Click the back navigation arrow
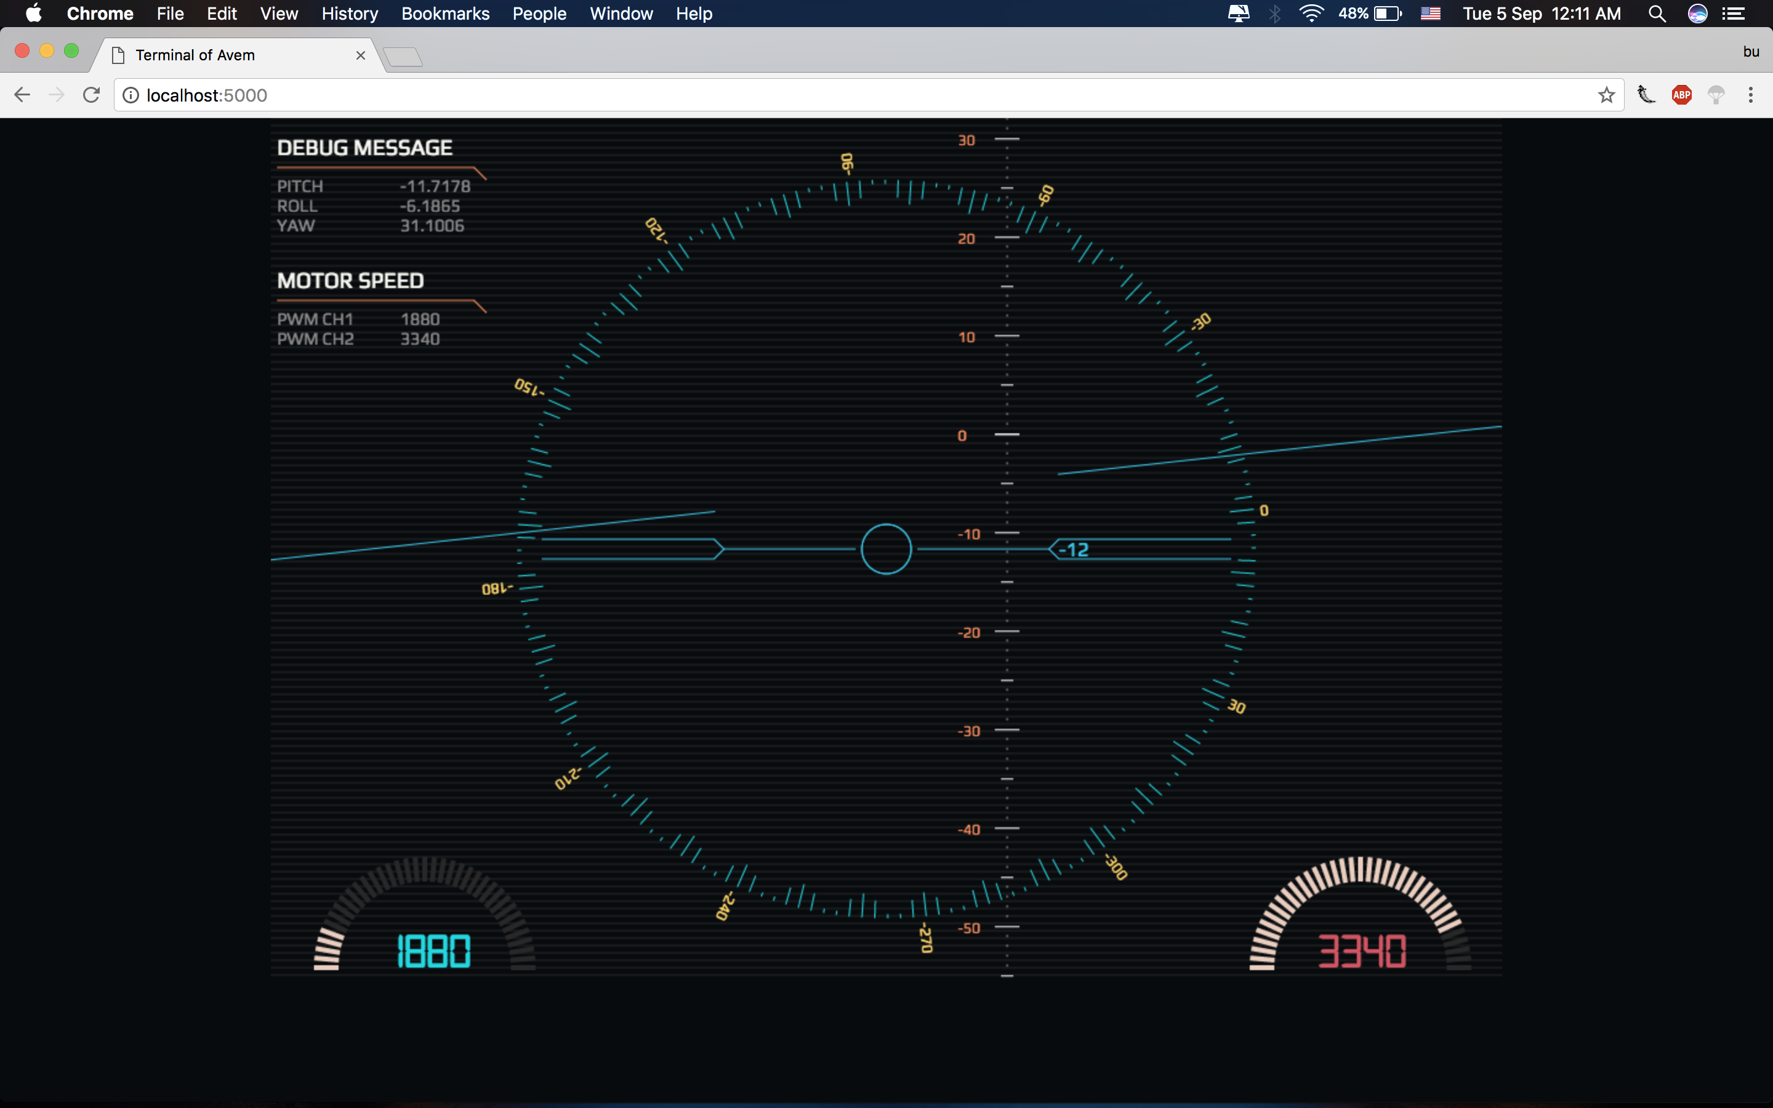 point(22,95)
